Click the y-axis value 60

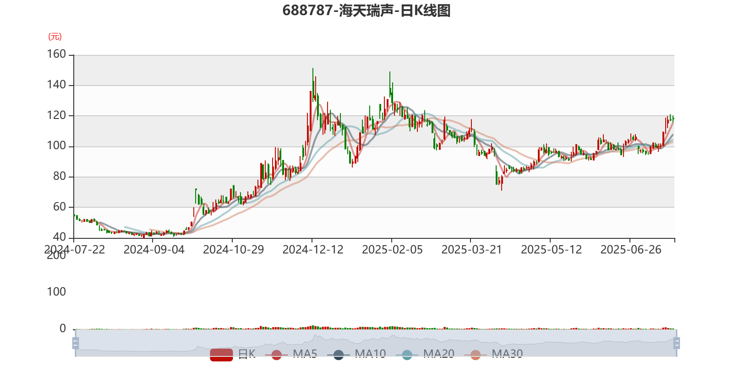click(x=60, y=207)
